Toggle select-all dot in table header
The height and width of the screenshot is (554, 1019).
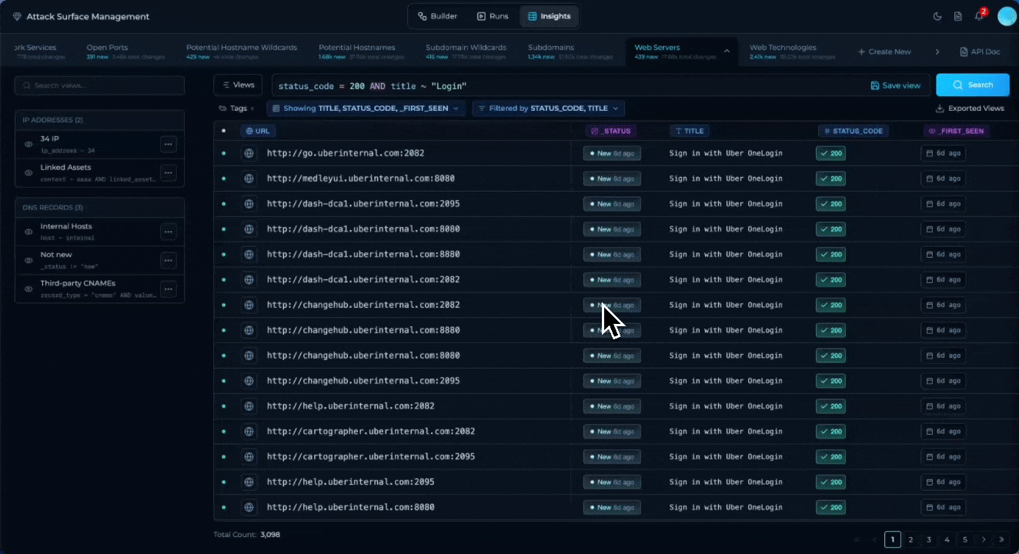coord(224,131)
